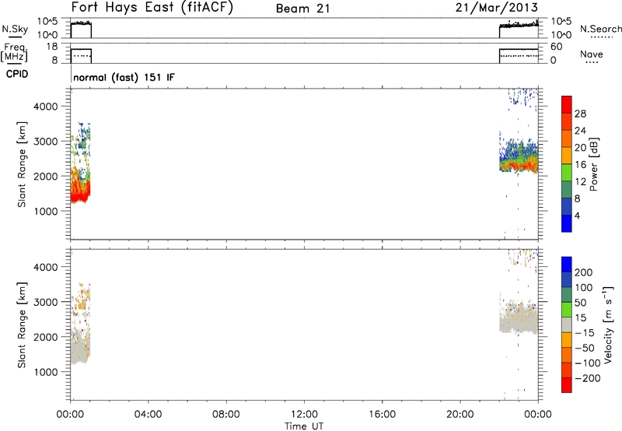Viewport: 622px width, 431px height.
Task: Click the "60" tick on the Nave axis
Action: [556, 47]
